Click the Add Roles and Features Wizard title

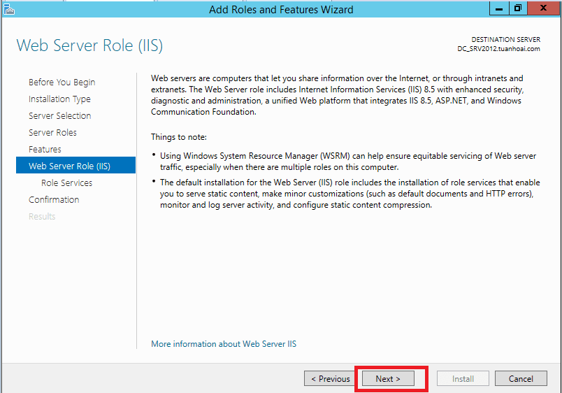[x=281, y=9]
